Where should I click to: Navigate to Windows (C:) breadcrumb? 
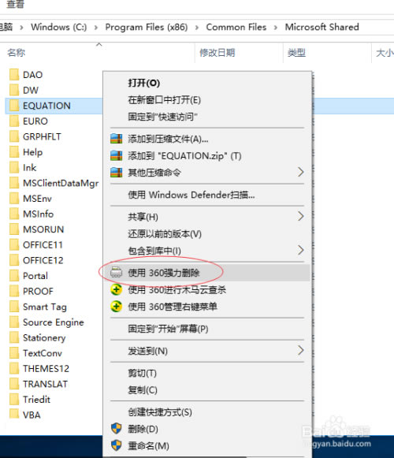pyautogui.click(x=58, y=27)
